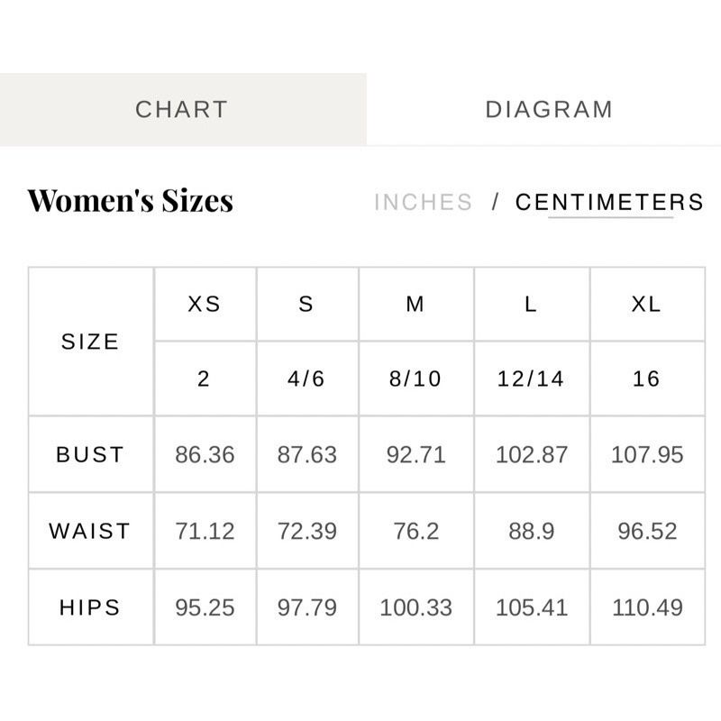Screen dimensions: 721x721
Task: Click the BUST row label
Action: pos(90,454)
